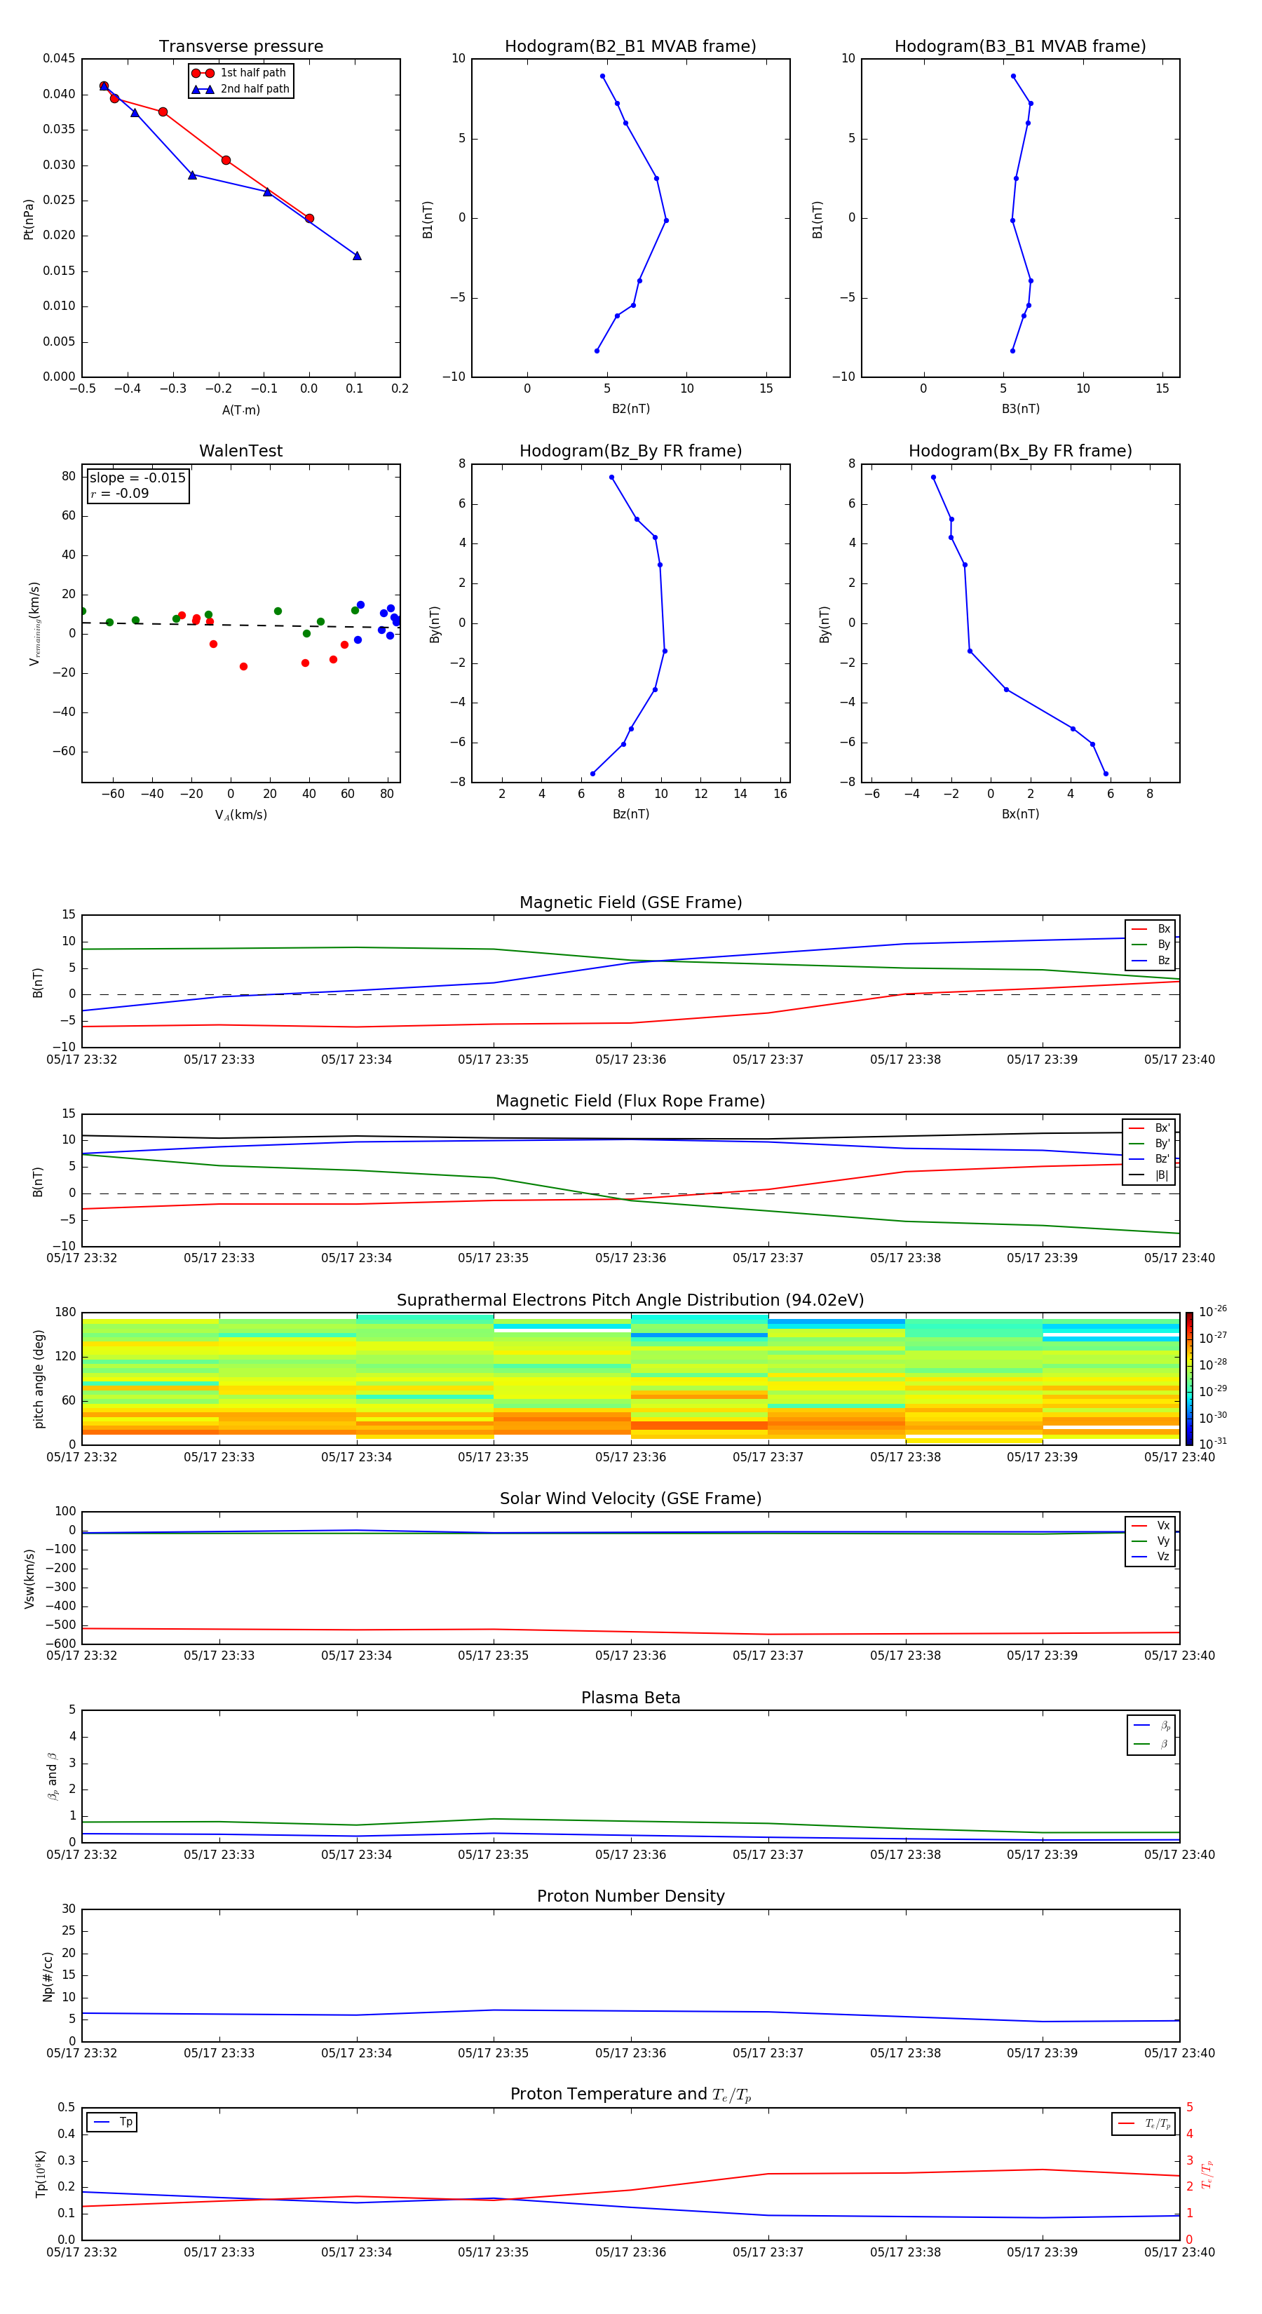
Task: Select the "Bx'" legend entry
Action: 1149,1128
